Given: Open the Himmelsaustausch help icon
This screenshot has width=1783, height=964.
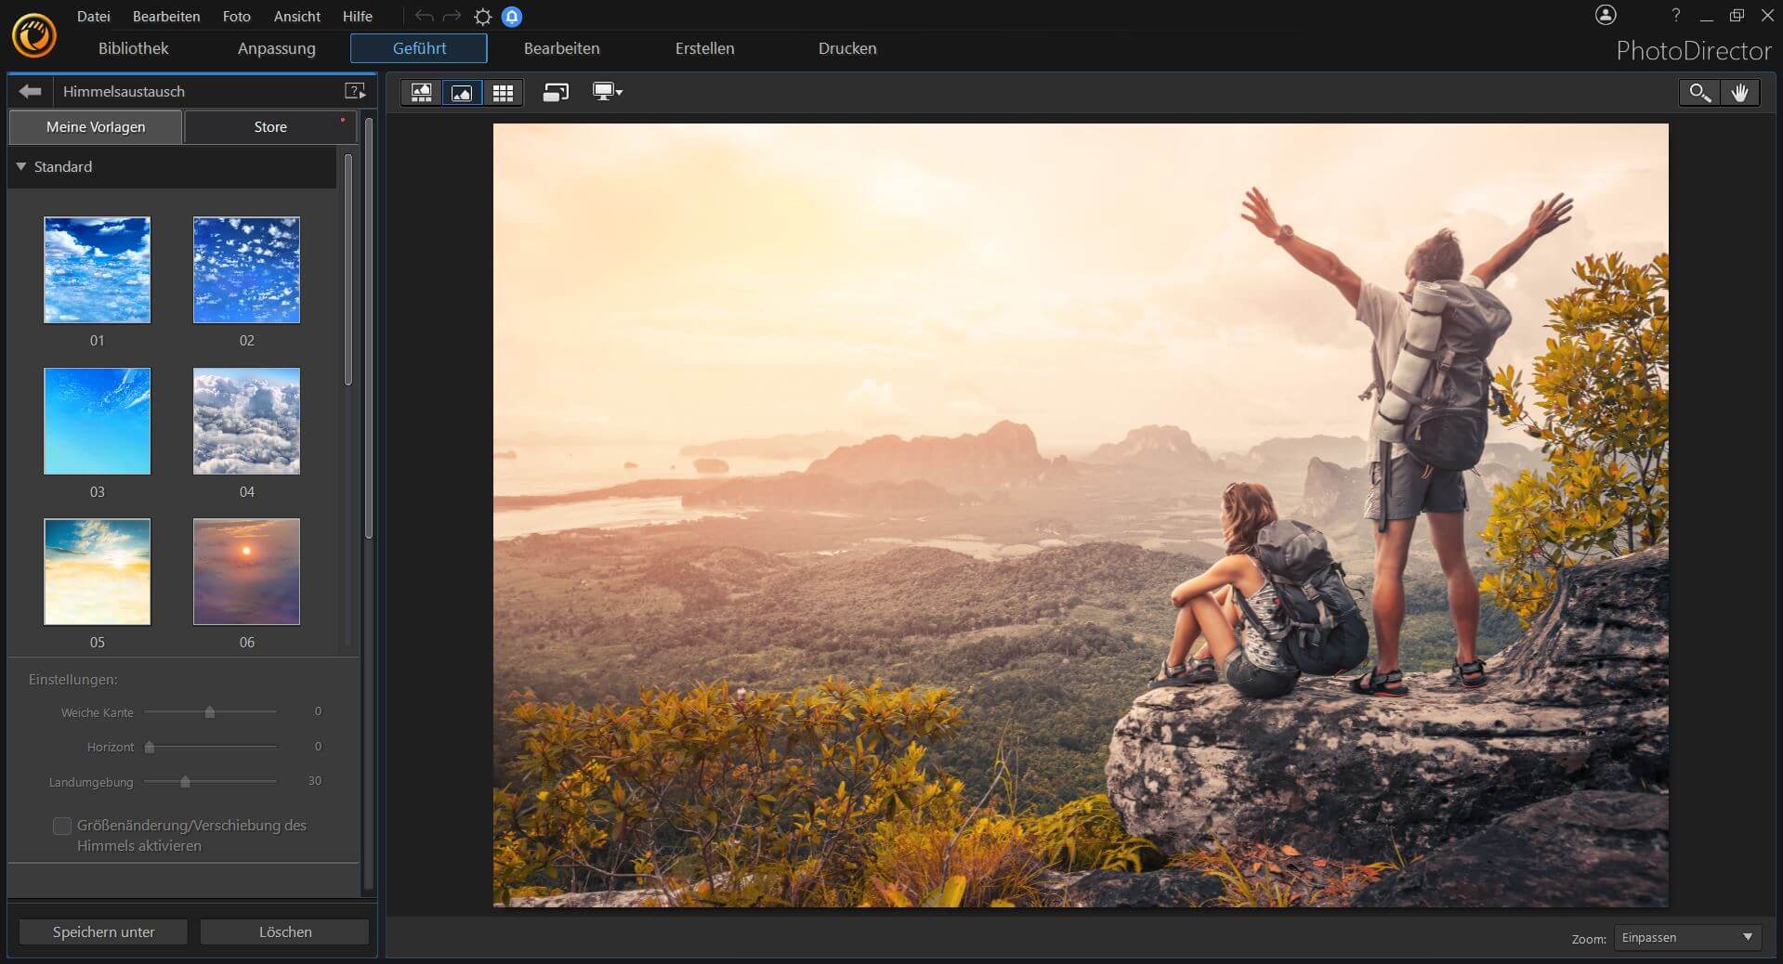Looking at the screenshot, I should point(355,91).
